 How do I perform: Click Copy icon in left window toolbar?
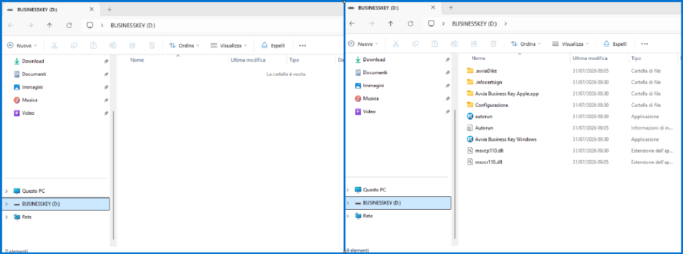coord(74,45)
